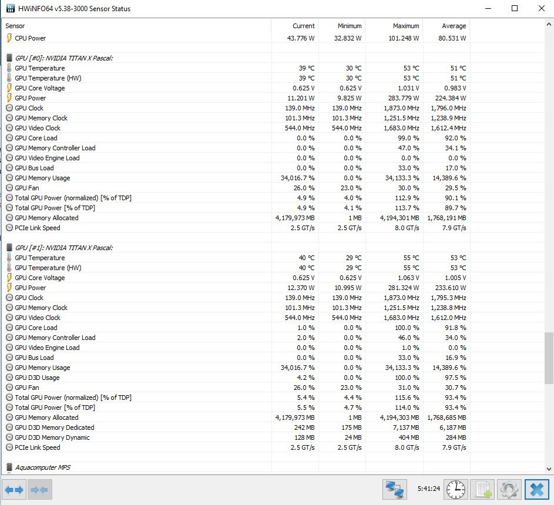Click the elapsed time 5:41:24 readout
554x505 pixels.
click(x=429, y=489)
